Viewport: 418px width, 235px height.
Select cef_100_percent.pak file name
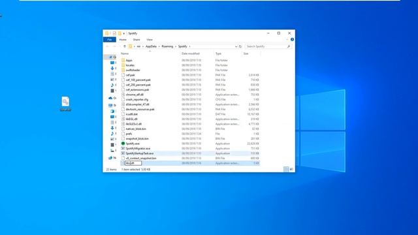tap(138, 80)
